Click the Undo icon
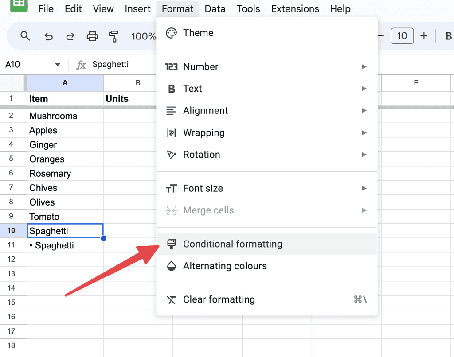Viewport: 454px width, 357px height. pyautogui.click(x=48, y=36)
